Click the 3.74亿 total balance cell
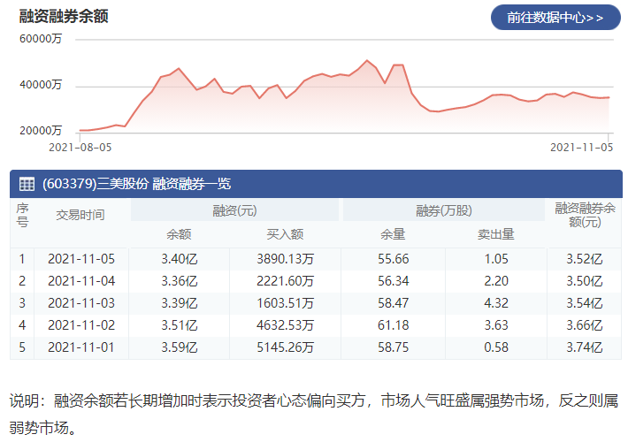The width and height of the screenshot is (628, 442). [x=585, y=347]
